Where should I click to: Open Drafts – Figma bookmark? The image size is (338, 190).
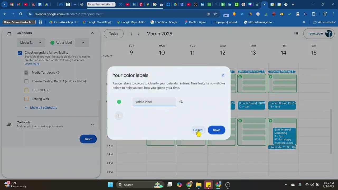click(195, 22)
